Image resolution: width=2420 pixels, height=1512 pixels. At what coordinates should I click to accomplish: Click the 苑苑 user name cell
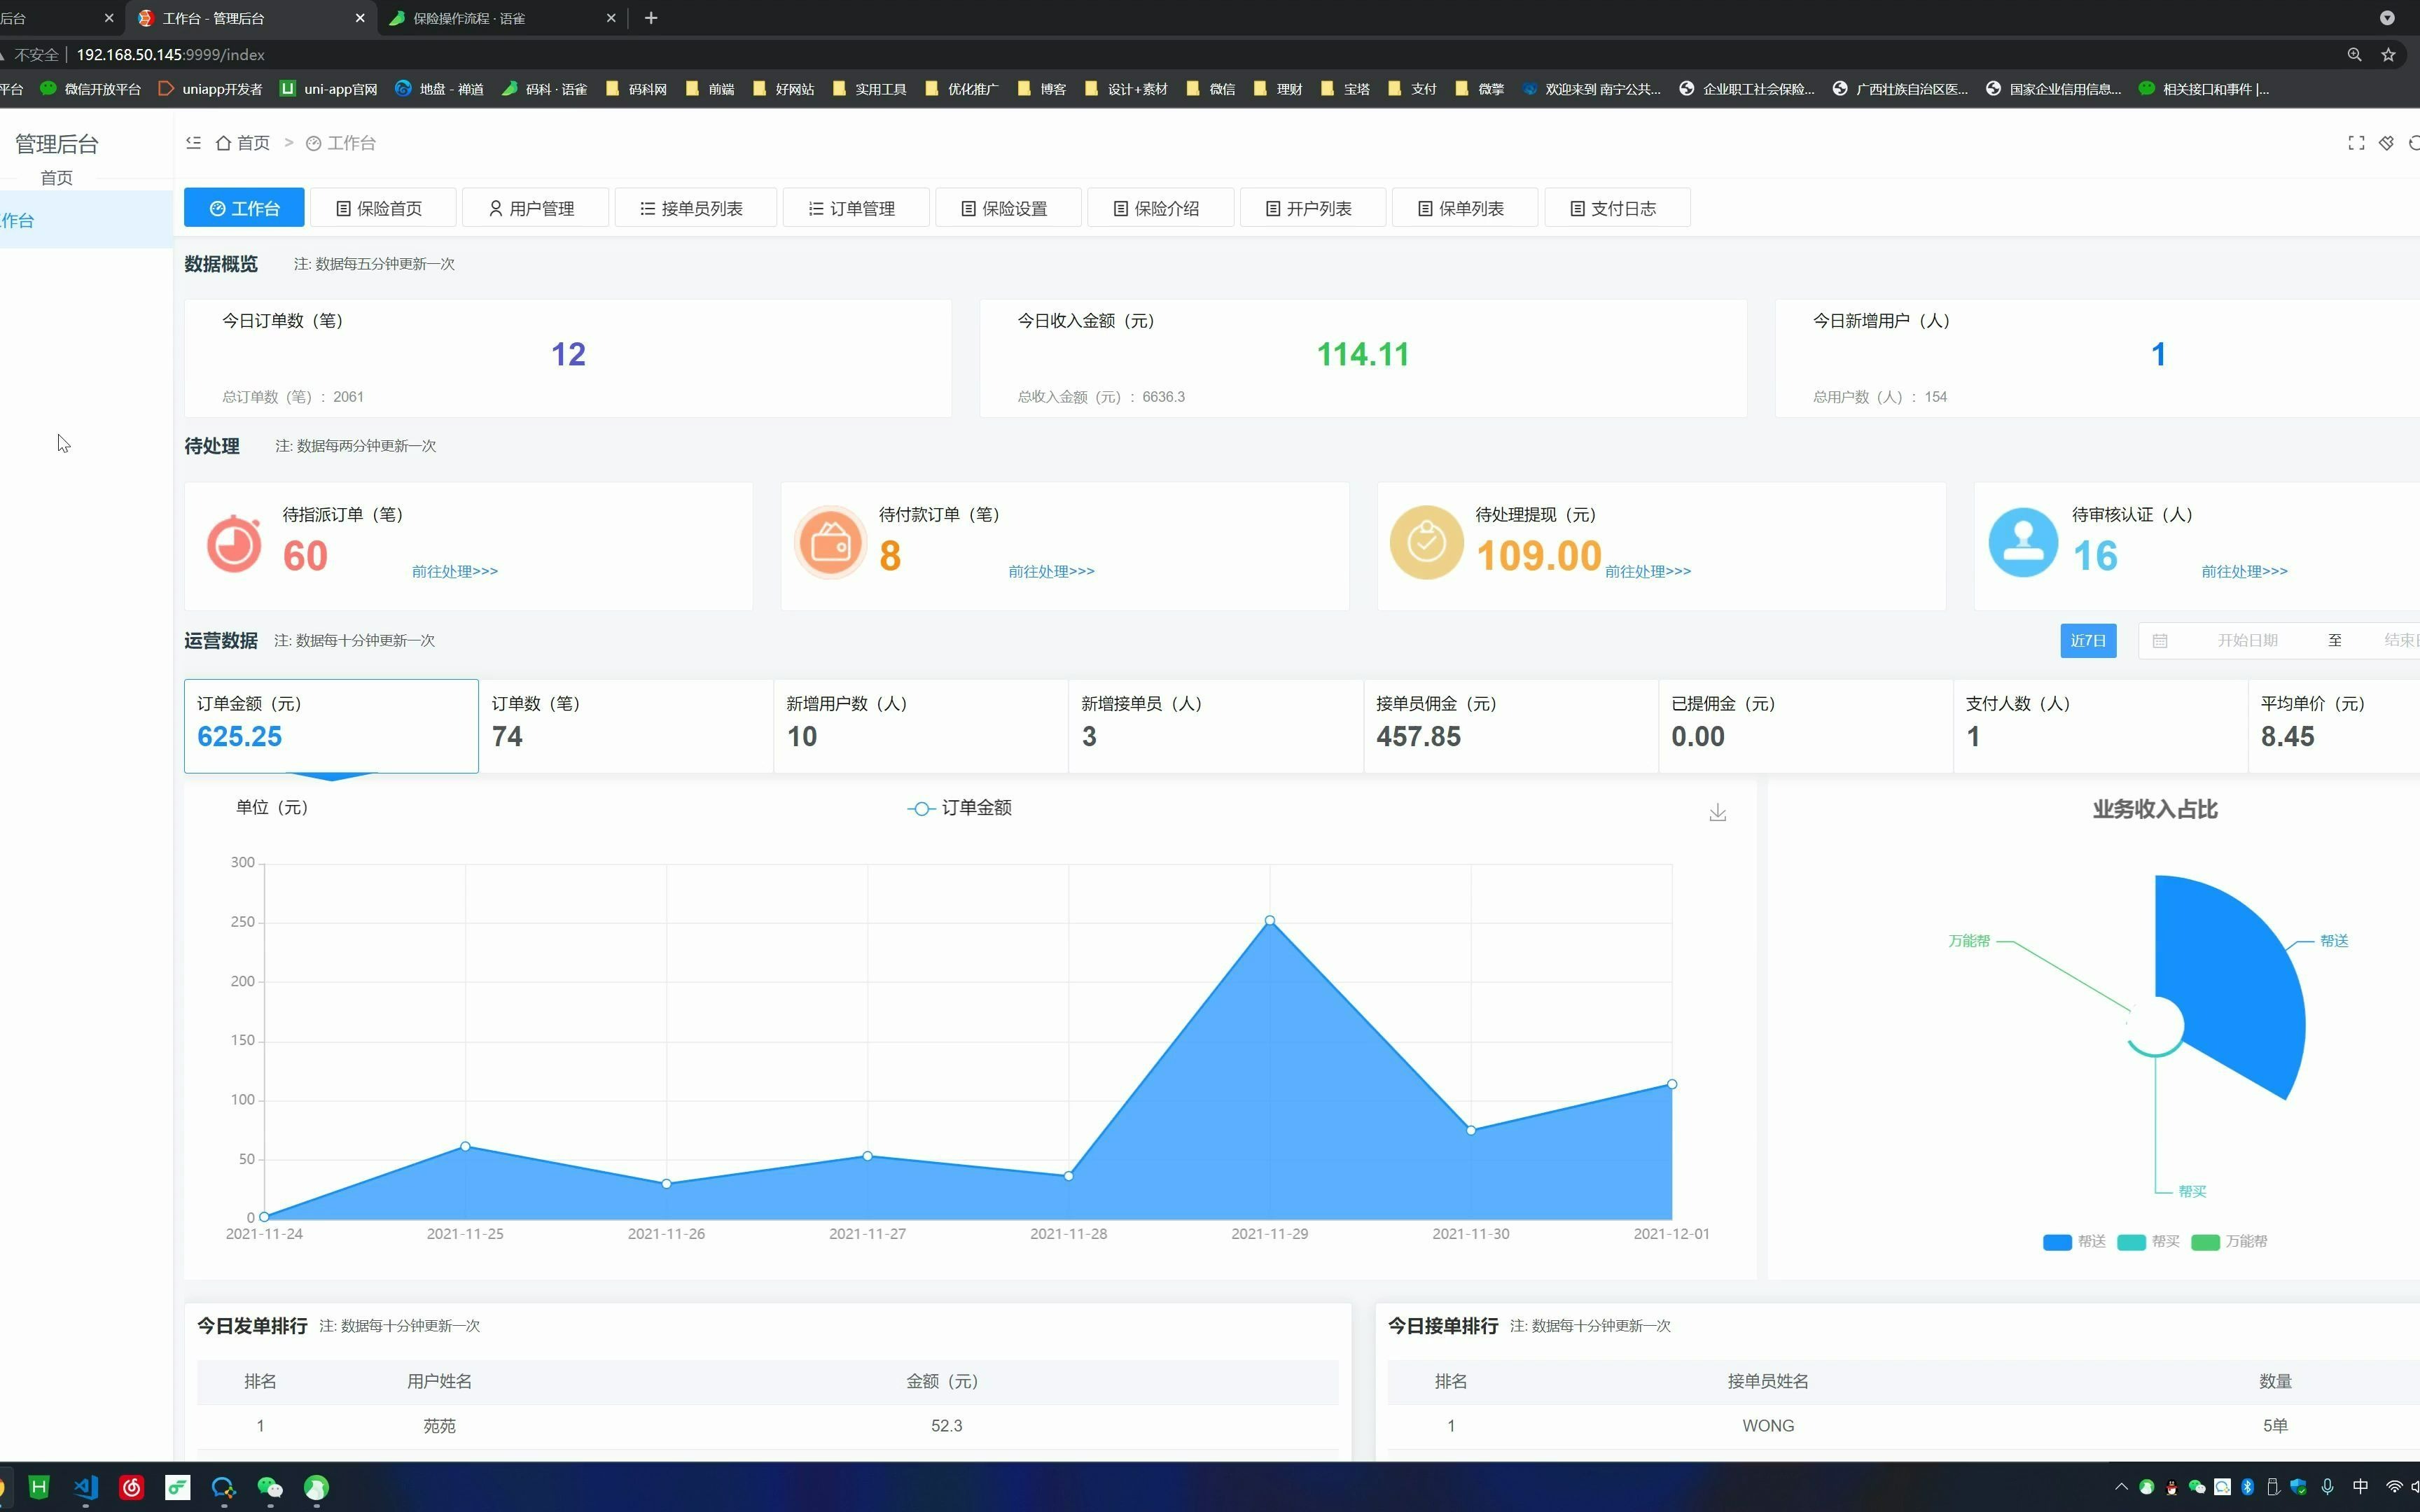[439, 1426]
